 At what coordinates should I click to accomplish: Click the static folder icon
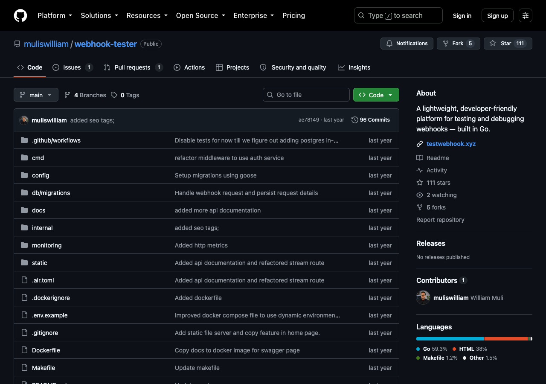pos(24,263)
